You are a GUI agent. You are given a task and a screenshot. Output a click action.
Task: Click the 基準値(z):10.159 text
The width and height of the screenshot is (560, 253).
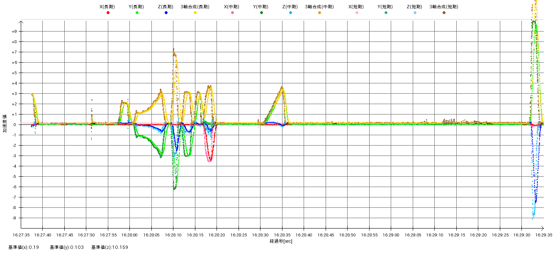click(110, 247)
